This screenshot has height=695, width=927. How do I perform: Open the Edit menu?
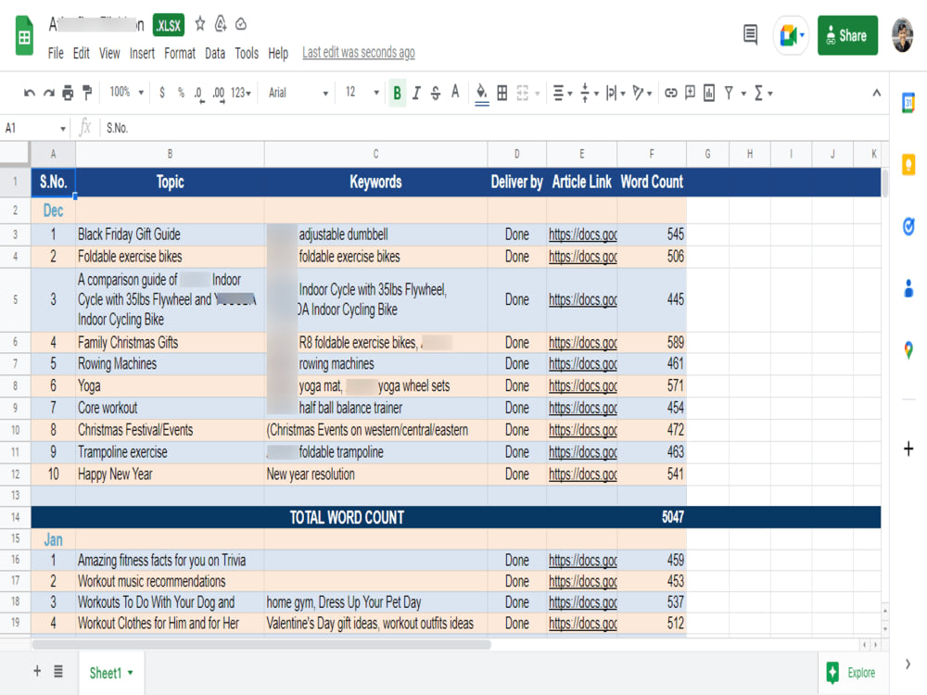81,53
